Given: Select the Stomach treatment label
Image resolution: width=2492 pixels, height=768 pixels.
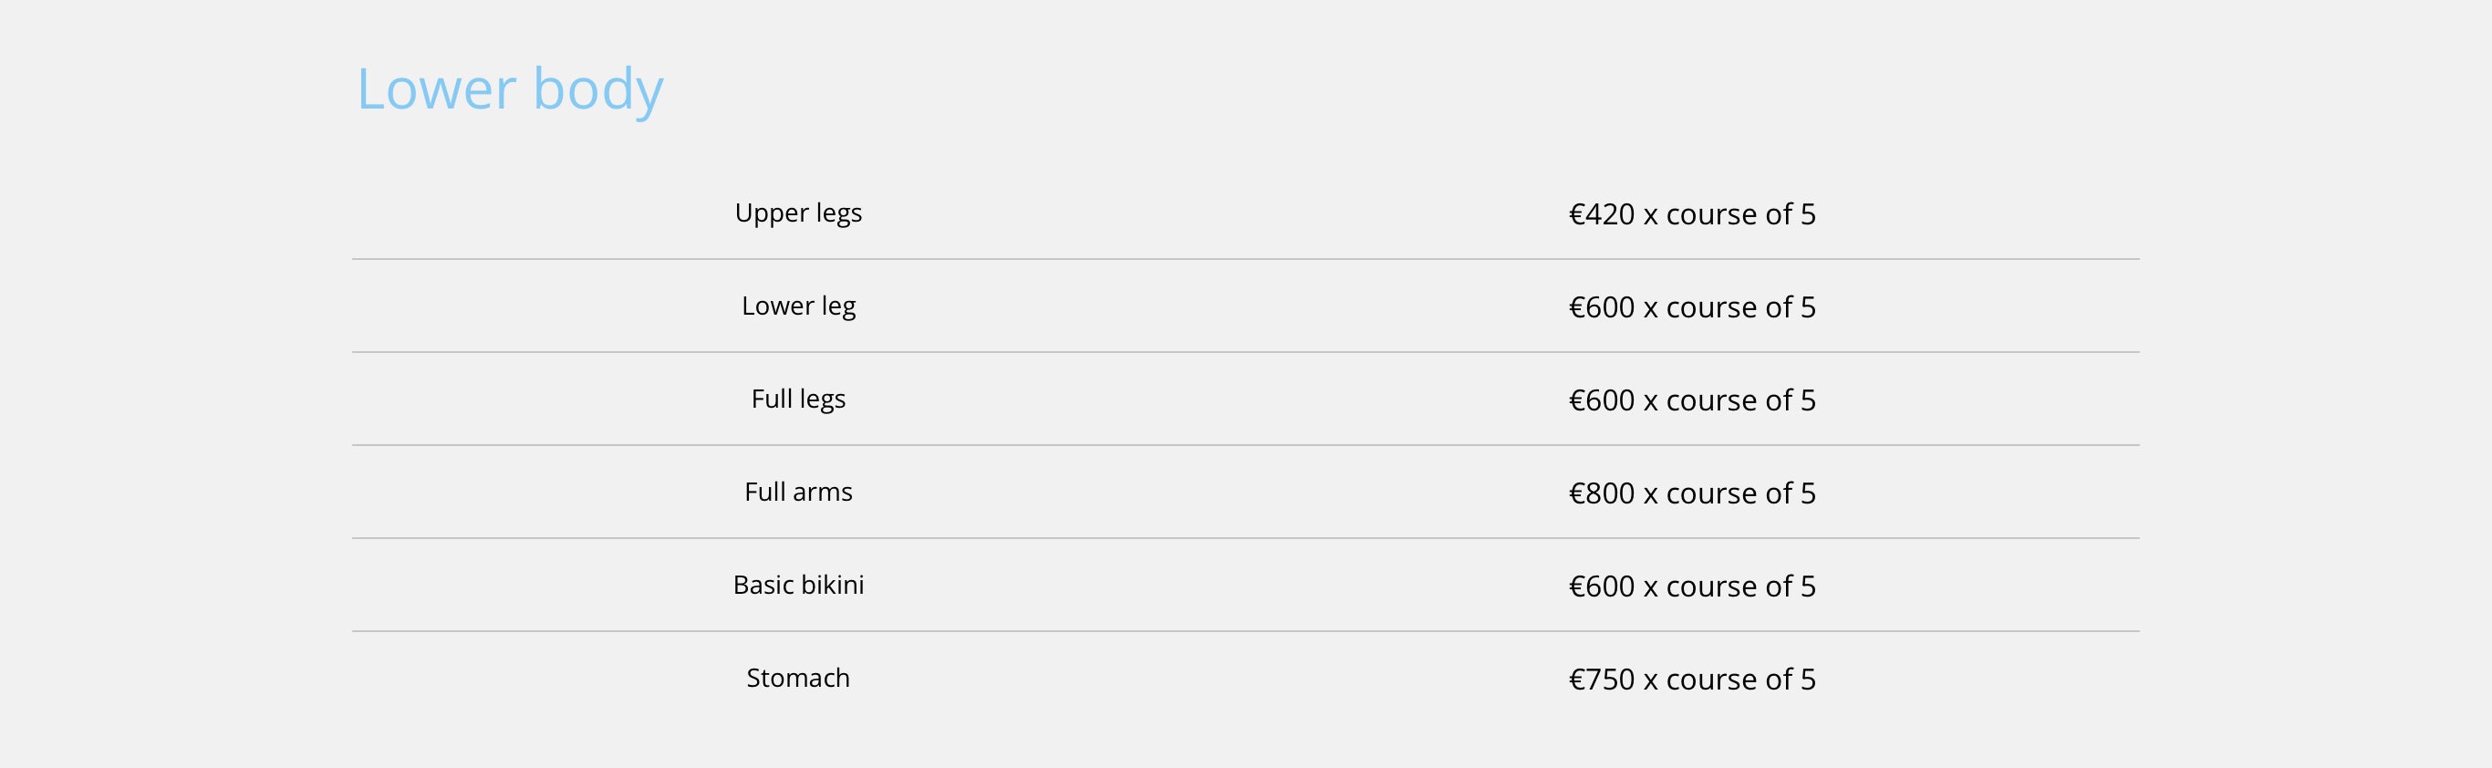Looking at the screenshot, I should 798,677.
